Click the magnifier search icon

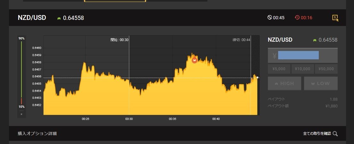(335, 134)
